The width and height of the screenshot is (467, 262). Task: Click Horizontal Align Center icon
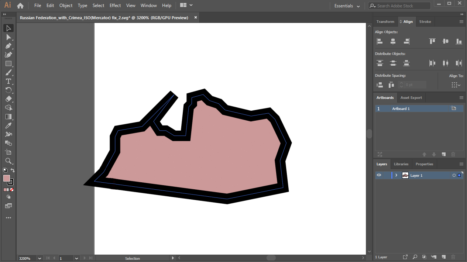tap(393, 41)
